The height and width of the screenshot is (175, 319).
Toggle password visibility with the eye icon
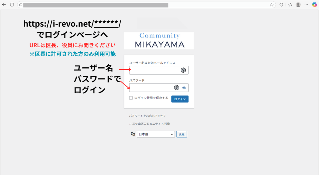coord(184,88)
